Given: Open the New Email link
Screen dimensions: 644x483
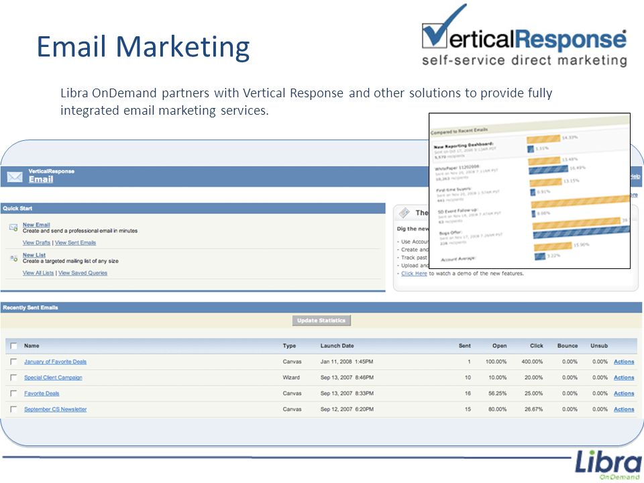Looking at the screenshot, I should click(36, 225).
